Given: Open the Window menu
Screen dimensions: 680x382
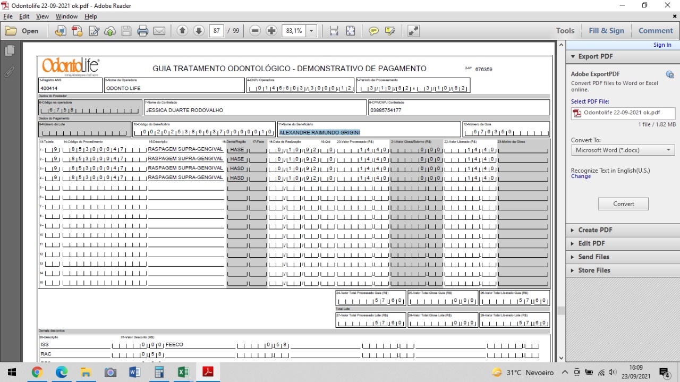Looking at the screenshot, I should (66, 16).
